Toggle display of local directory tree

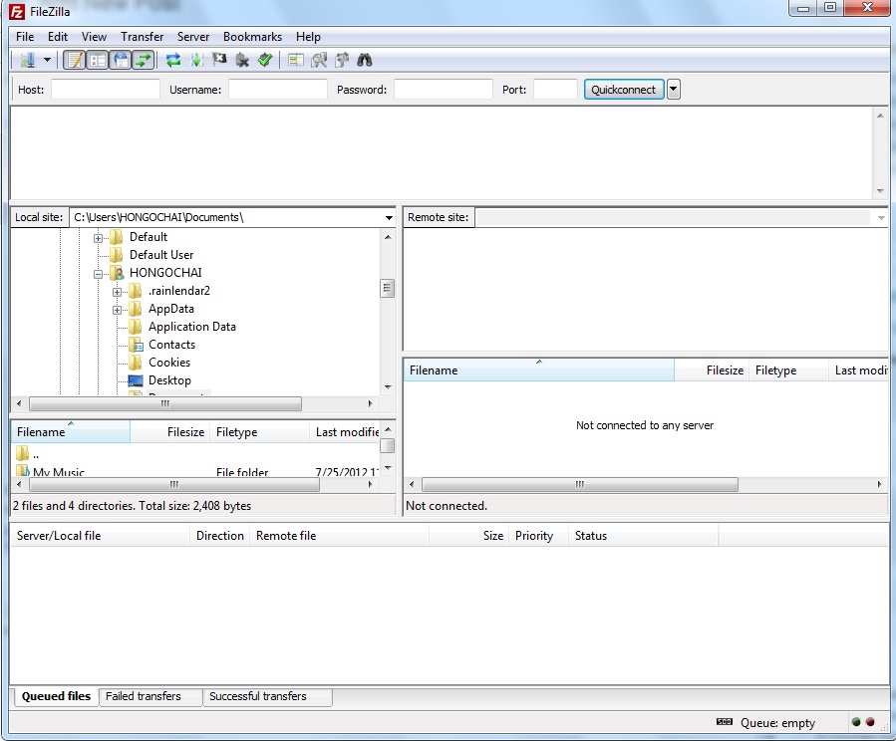click(98, 60)
